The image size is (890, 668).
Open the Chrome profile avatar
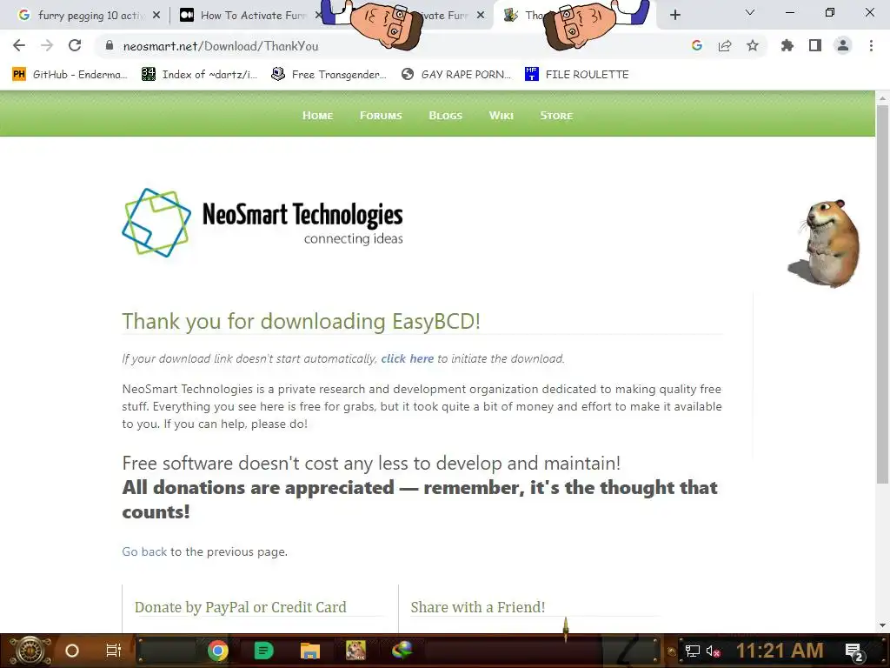(x=843, y=45)
